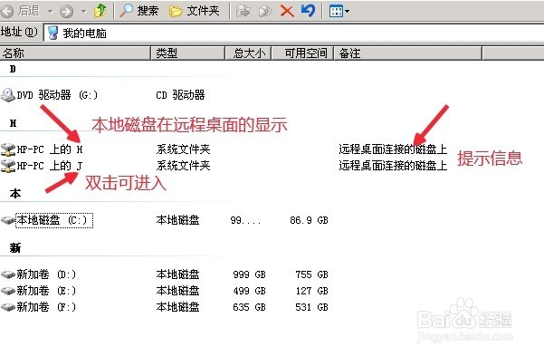Toggle the Folders (文件夹) pane

click(195, 11)
